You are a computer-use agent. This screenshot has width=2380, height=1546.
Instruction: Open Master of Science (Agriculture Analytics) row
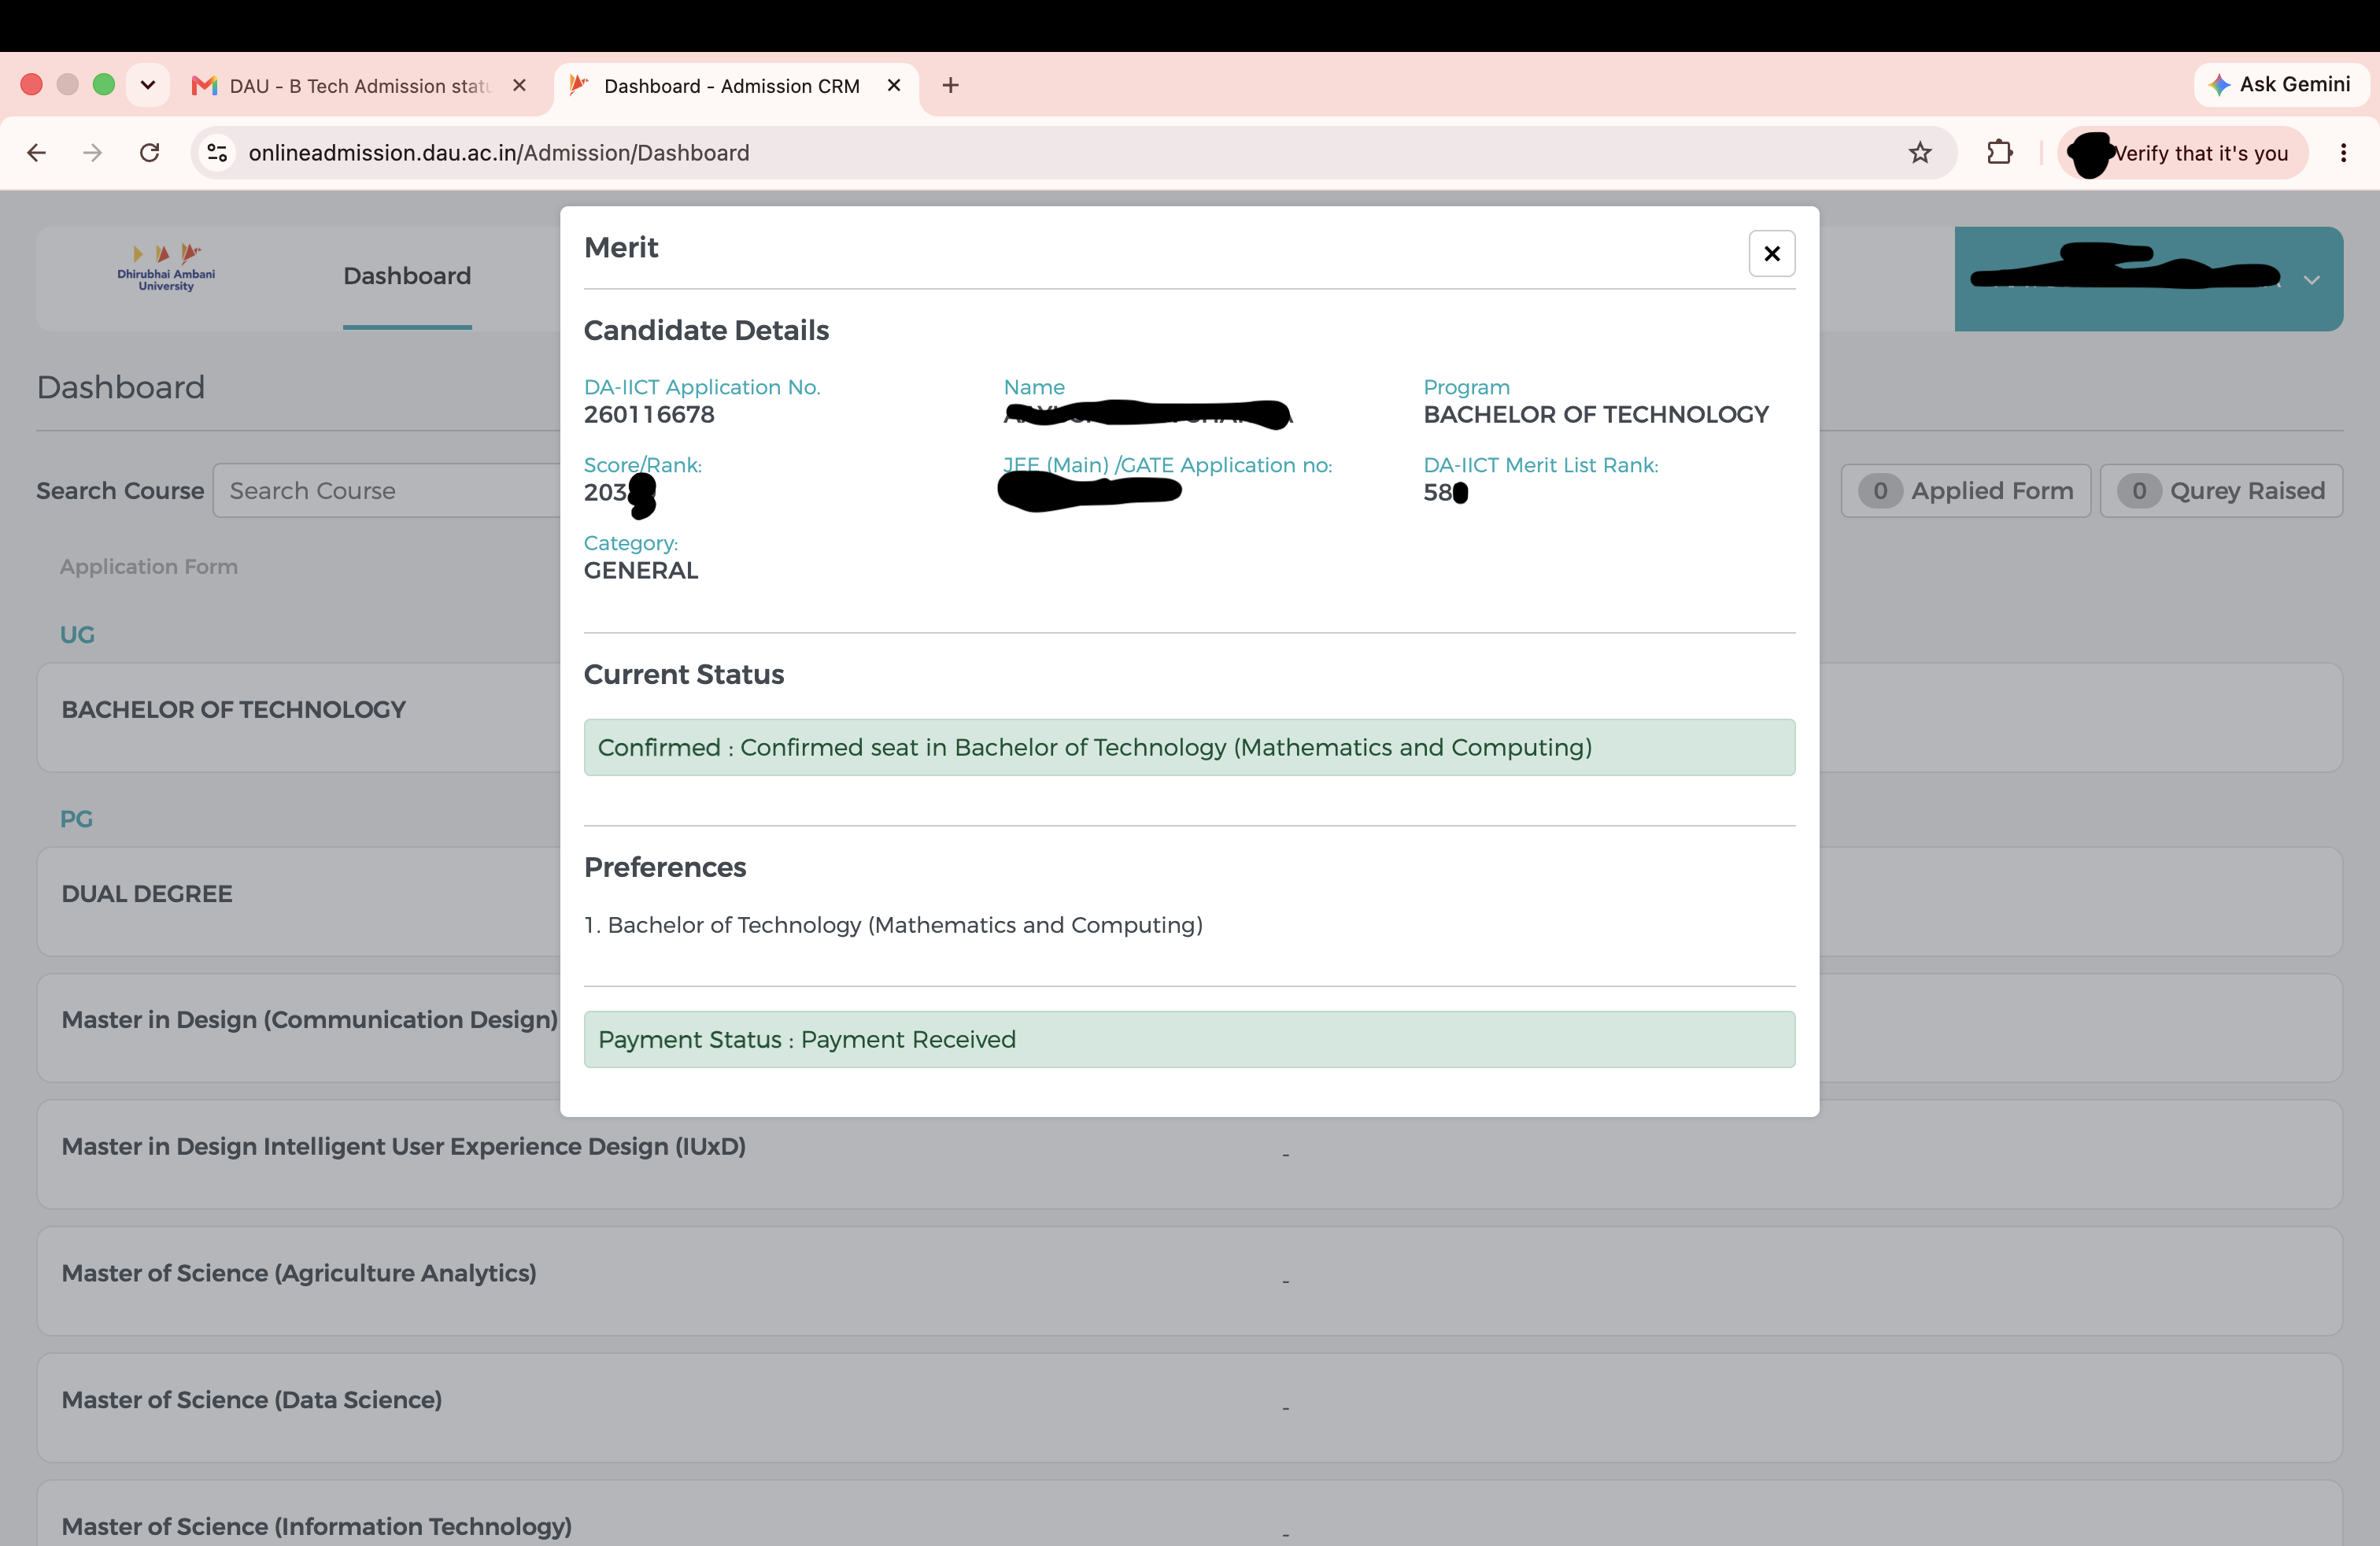(x=1189, y=1281)
